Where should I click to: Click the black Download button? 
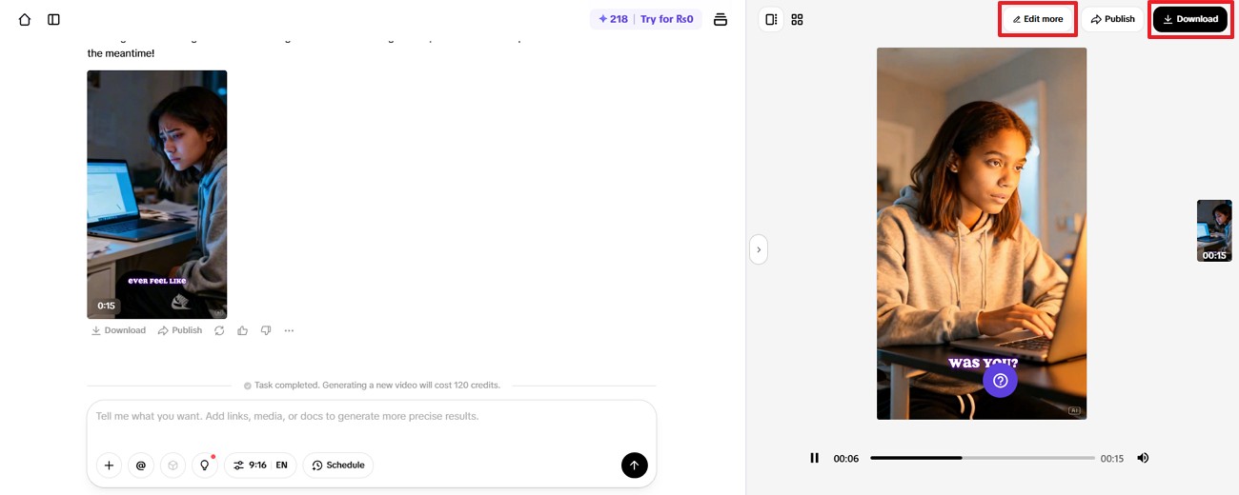(x=1190, y=19)
